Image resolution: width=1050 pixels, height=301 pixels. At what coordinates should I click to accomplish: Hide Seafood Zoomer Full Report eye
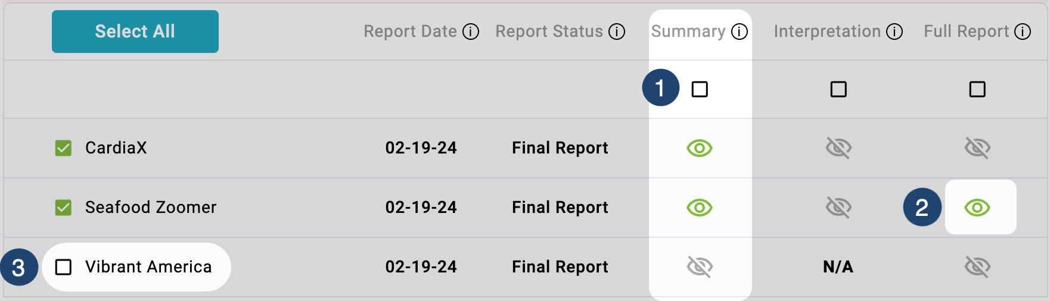pyautogui.click(x=977, y=208)
